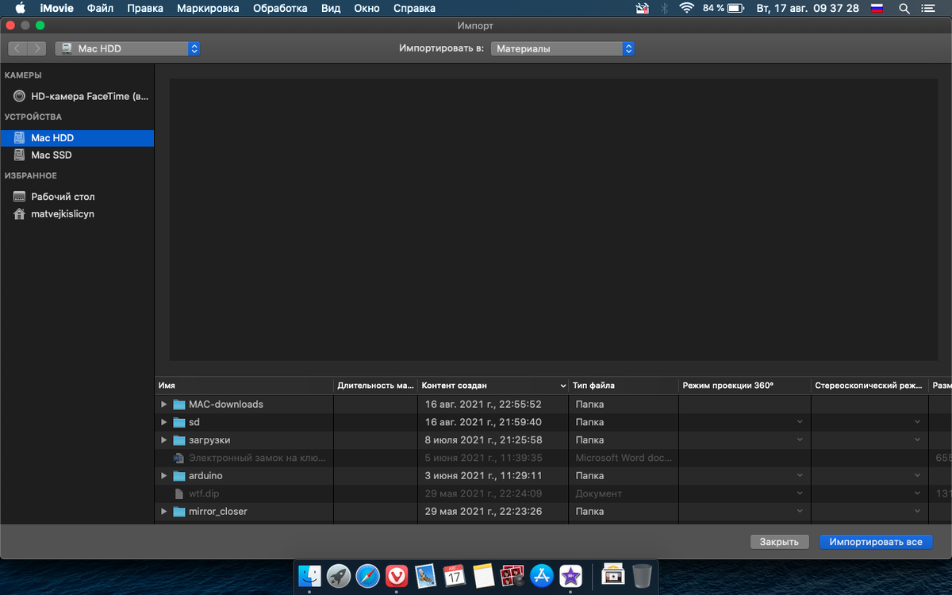Launch Photo Booth from the Dock
Image resolution: width=952 pixels, height=595 pixels.
click(512, 575)
